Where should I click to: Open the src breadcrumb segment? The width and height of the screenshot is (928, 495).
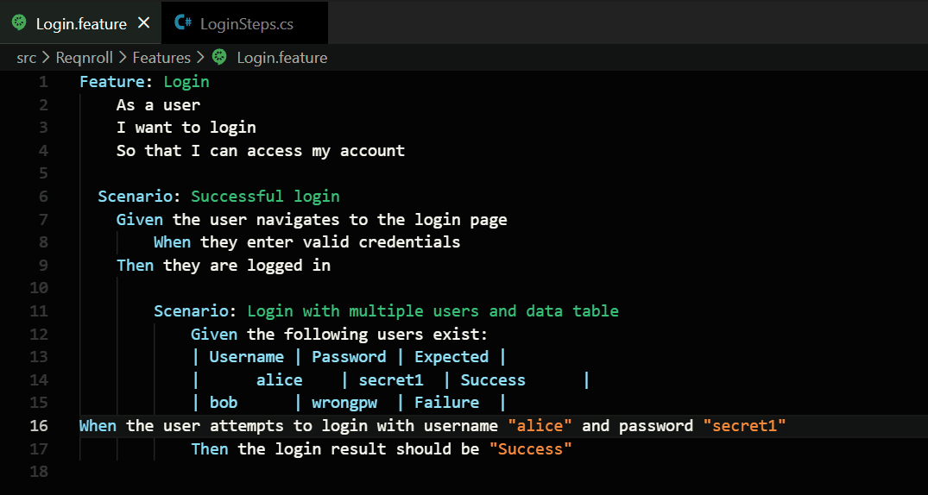coord(26,58)
